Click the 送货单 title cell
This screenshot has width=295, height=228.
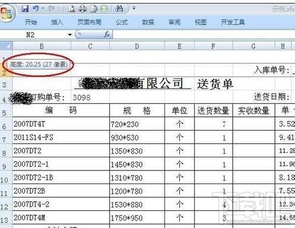[x=215, y=84]
